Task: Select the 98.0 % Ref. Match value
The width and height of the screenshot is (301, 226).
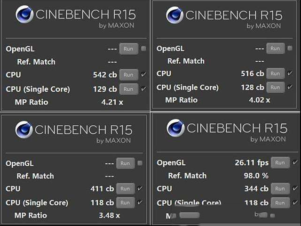Action: (x=256, y=176)
